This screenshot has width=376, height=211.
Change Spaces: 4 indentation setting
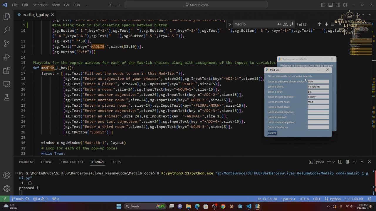[x=288, y=199]
